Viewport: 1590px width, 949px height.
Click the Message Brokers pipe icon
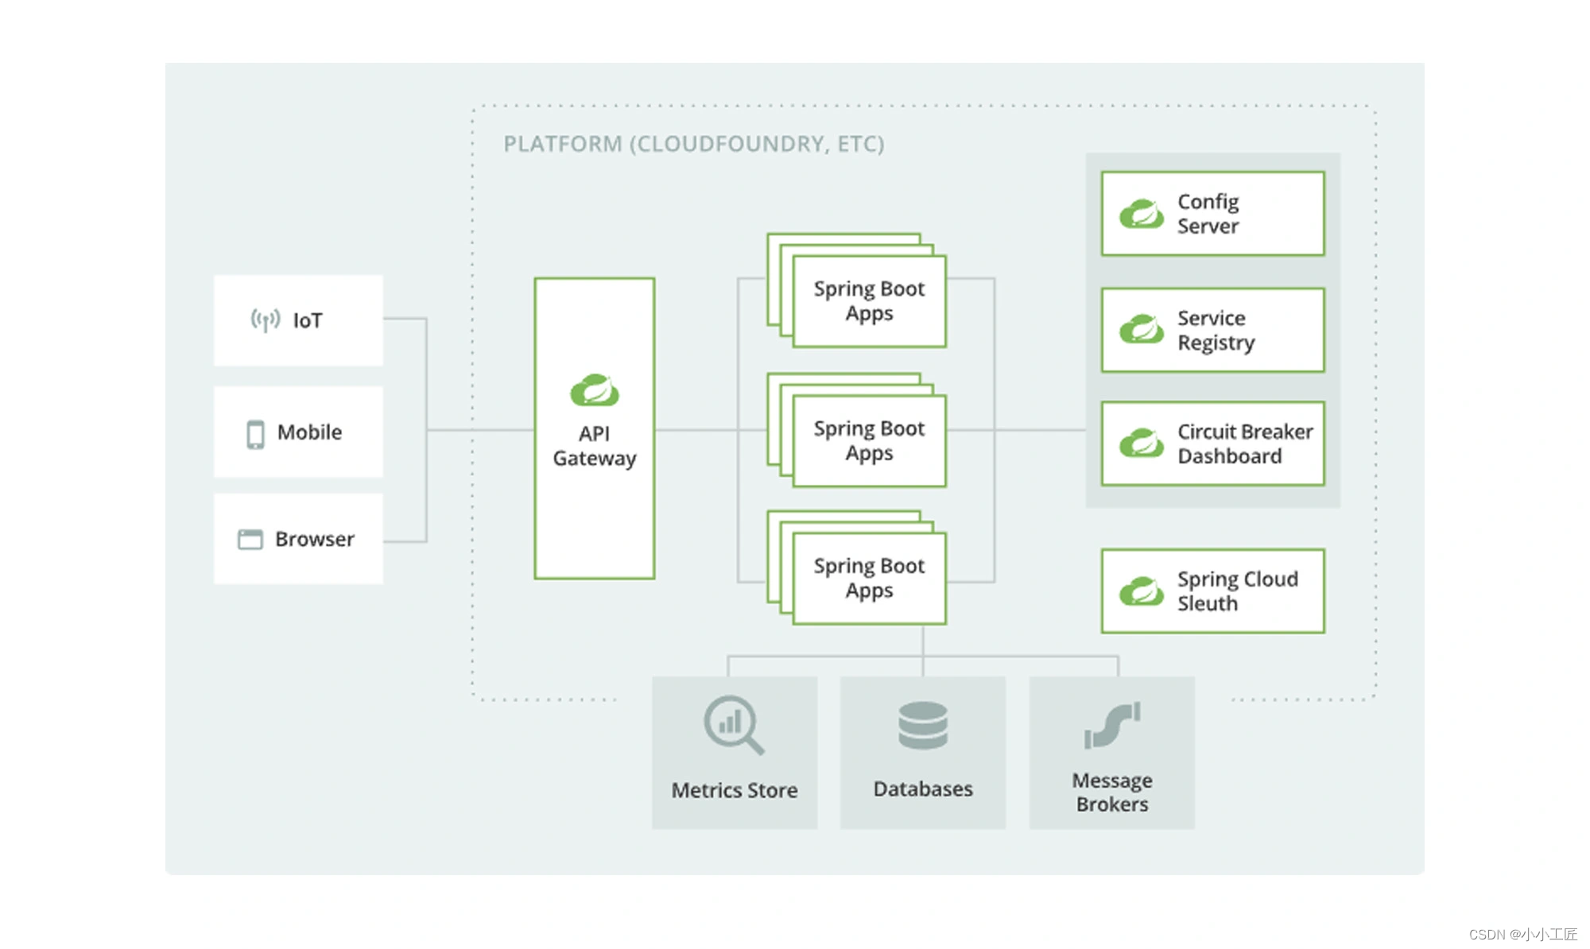point(1111,725)
